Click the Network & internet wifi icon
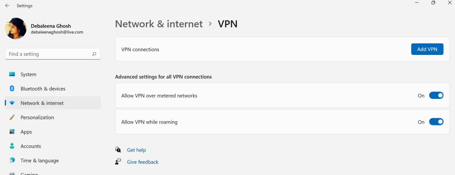 pyautogui.click(x=12, y=103)
